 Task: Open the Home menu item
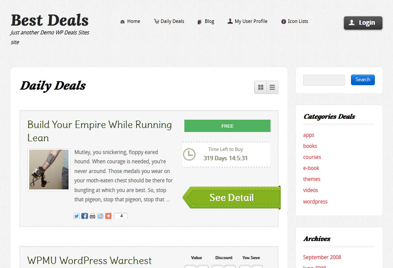pyautogui.click(x=130, y=22)
